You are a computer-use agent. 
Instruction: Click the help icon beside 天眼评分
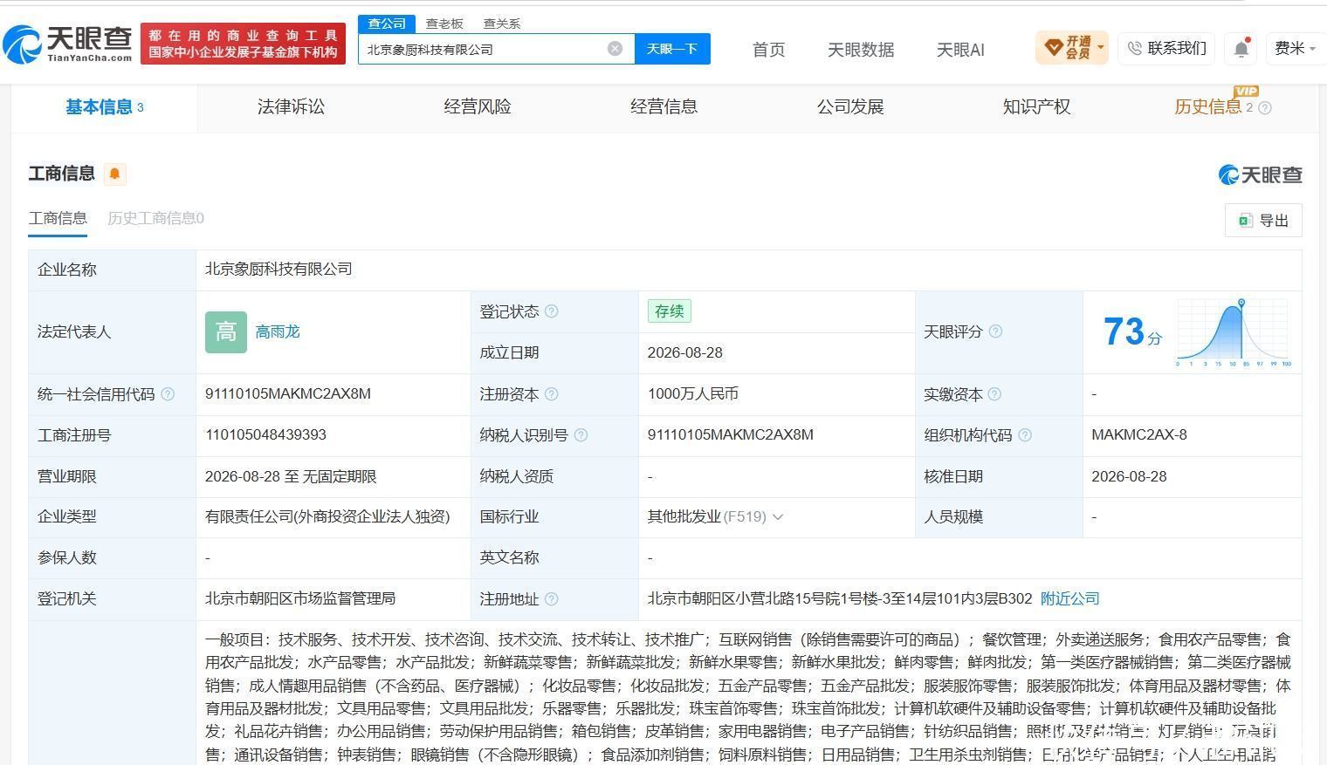995,331
